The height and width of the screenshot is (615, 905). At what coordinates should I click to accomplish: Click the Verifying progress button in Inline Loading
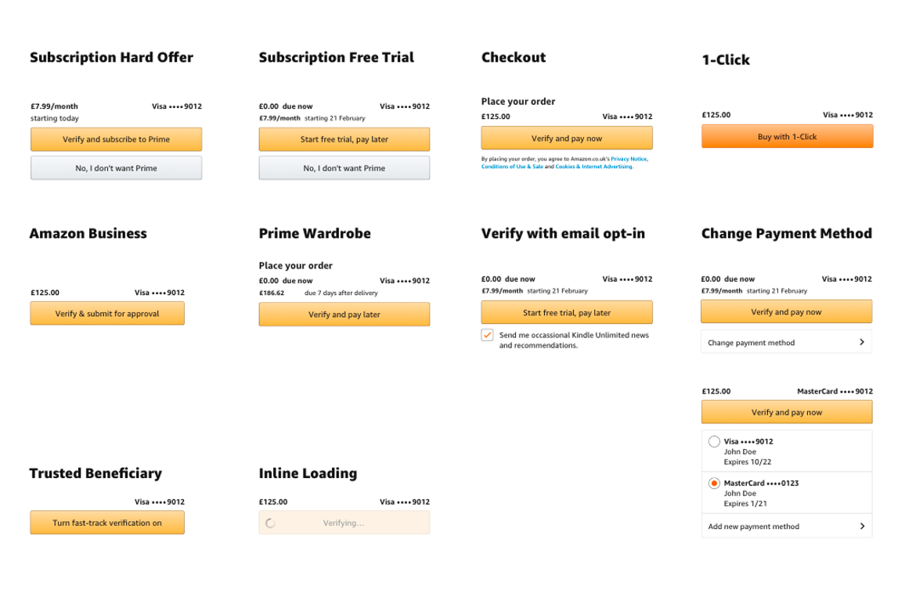(x=344, y=522)
